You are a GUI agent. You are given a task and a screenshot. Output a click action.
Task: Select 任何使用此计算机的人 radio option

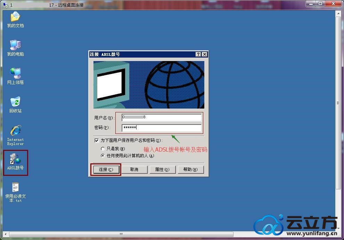(103, 156)
